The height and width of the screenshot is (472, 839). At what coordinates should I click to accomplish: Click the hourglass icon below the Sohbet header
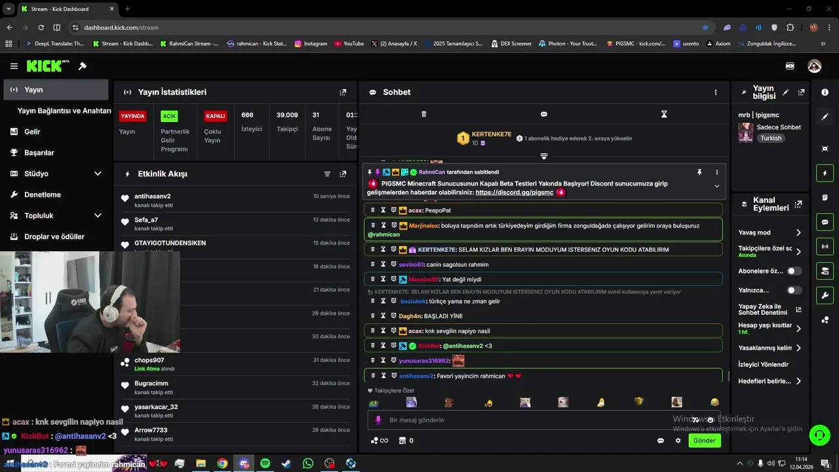(664, 114)
